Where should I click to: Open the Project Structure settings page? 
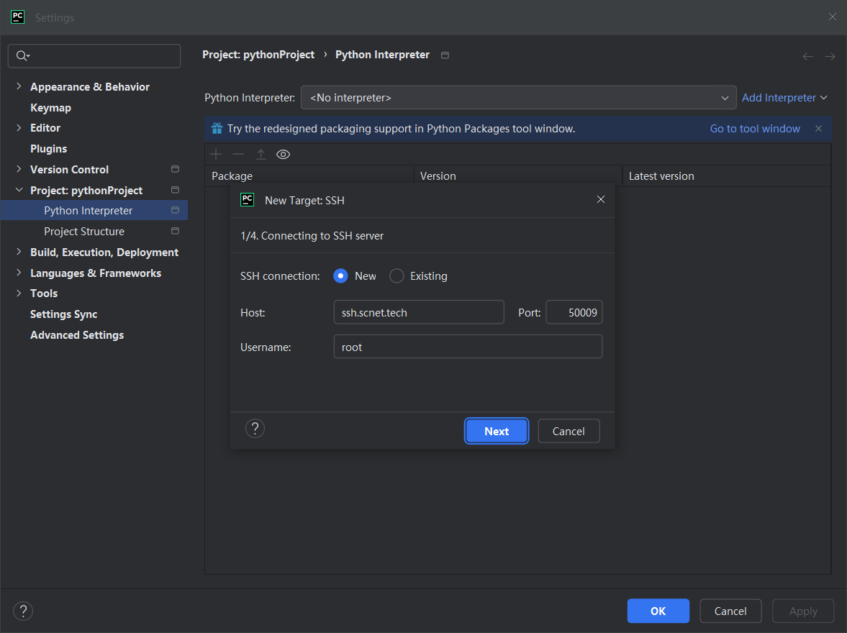pos(84,232)
